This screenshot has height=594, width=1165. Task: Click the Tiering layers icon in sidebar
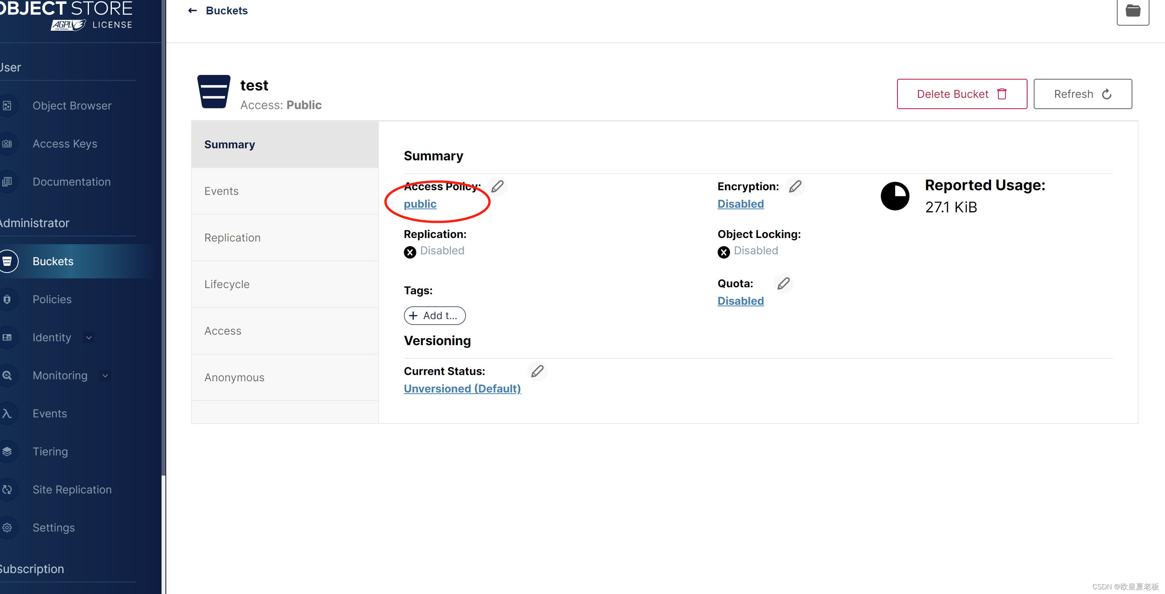point(7,452)
